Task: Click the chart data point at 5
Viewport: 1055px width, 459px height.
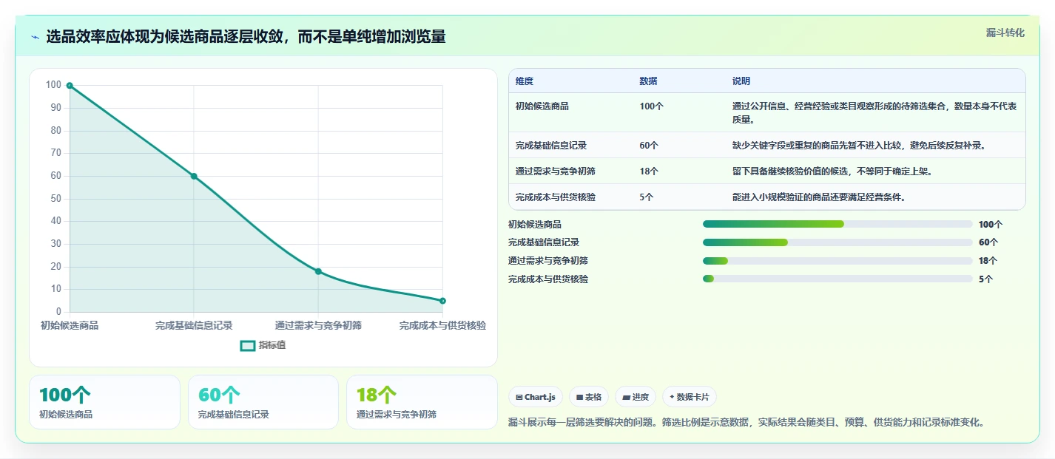Action: 442,301
